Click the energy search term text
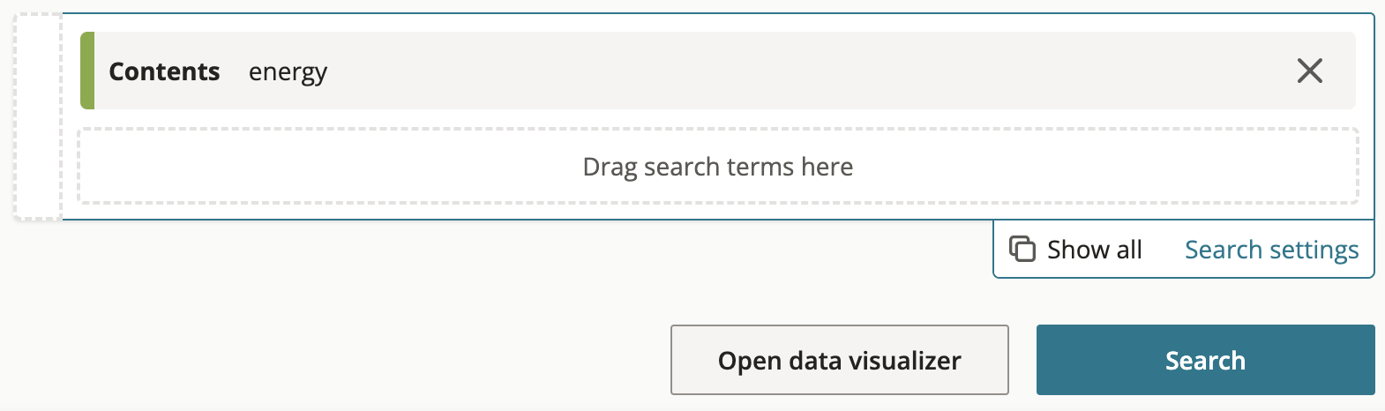Screen dimensions: 1385x411 (288, 72)
